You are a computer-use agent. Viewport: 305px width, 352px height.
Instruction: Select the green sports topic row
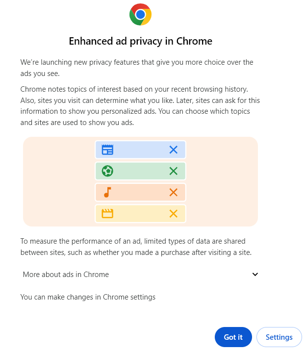point(140,171)
